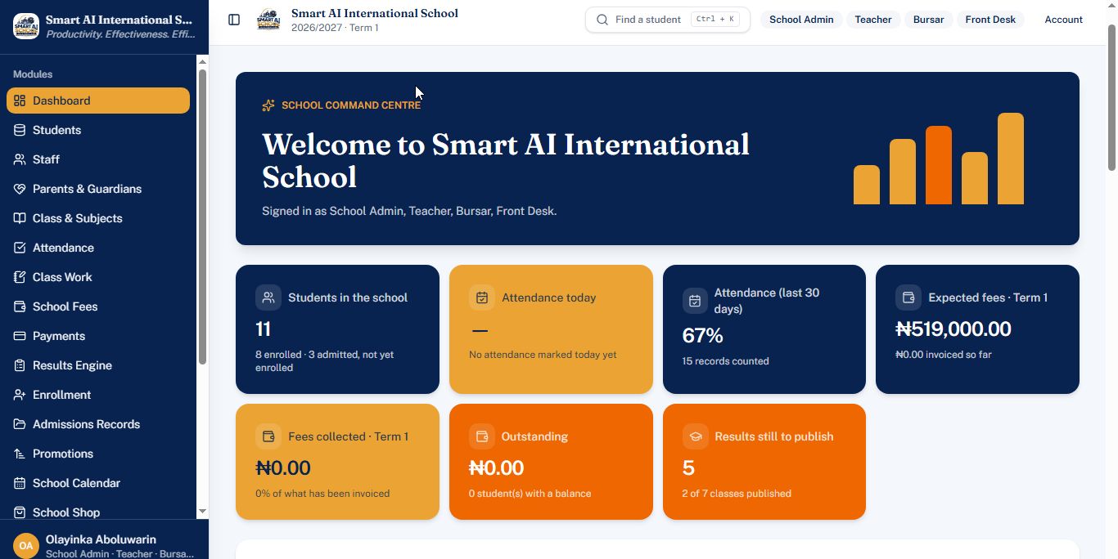Viewport: 1118px width, 559px height.
Task: Navigate to Class & Subjects
Action: [98, 218]
